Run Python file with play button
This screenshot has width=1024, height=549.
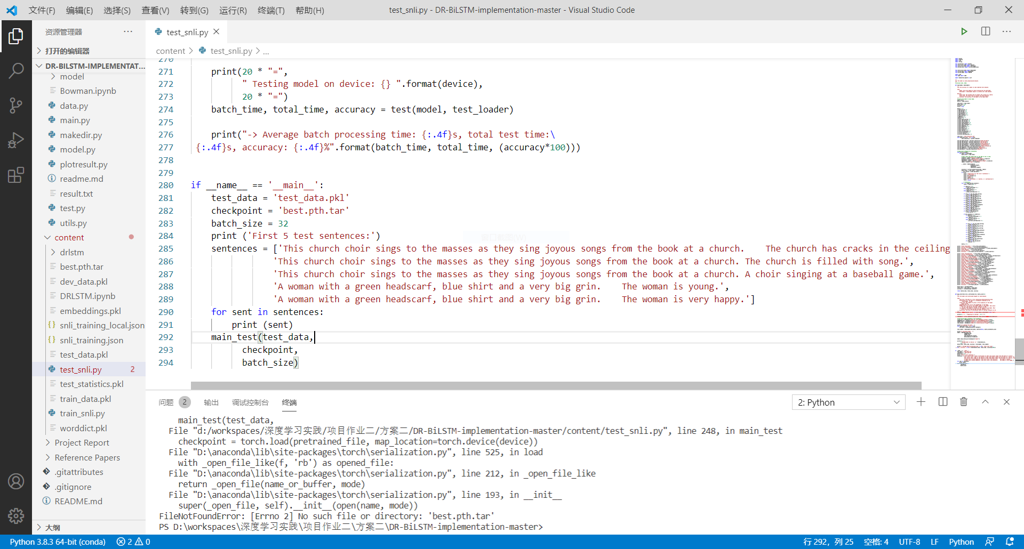click(x=964, y=31)
